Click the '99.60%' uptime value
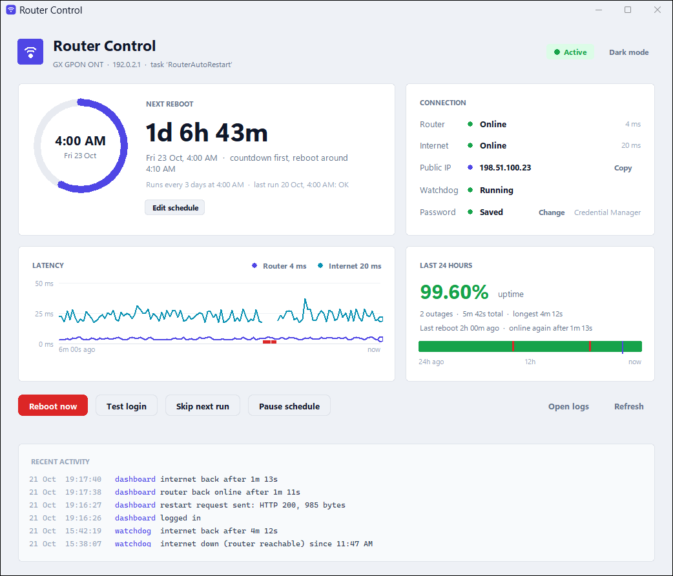Viewport: 673px width, 576px height. click(x=454, y=293)
